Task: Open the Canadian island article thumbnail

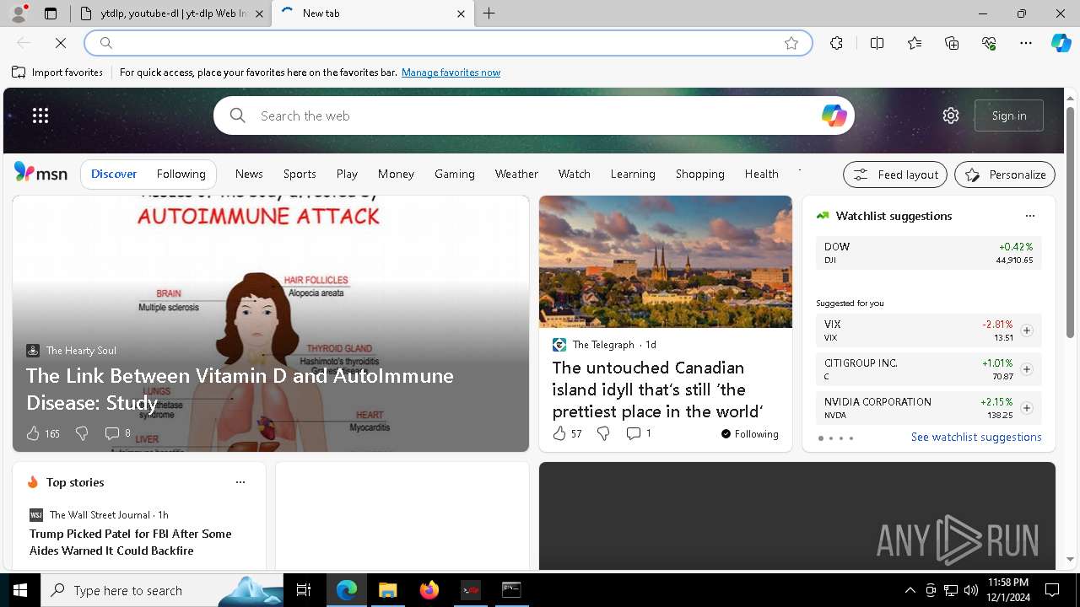Action: 666,261
